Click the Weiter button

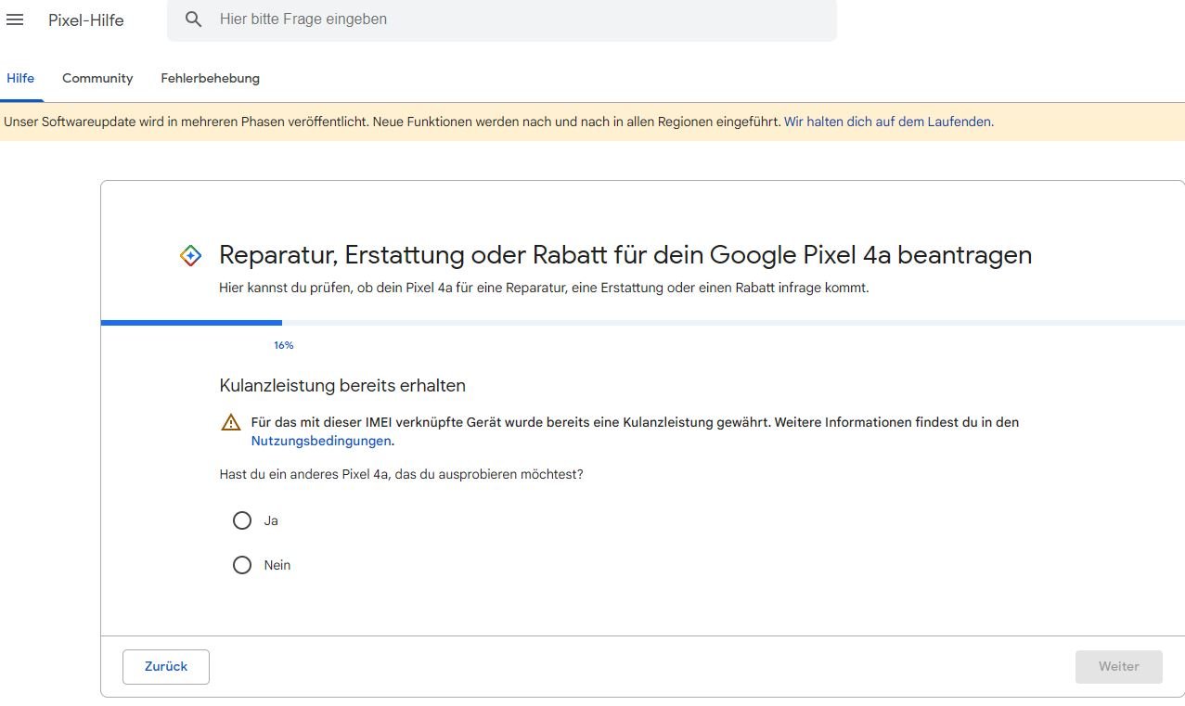[x=1118, y=667]
